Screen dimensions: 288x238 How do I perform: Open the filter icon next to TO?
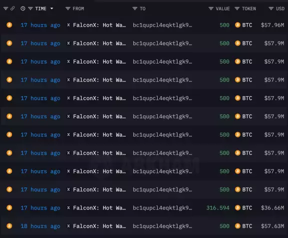[x=135, y=9]
